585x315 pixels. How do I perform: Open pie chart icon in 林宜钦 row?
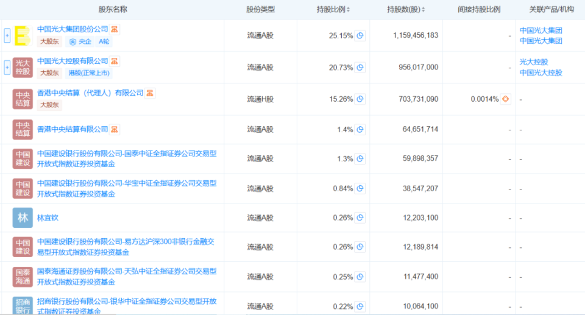pyautogui.click(x=360, y=218)
